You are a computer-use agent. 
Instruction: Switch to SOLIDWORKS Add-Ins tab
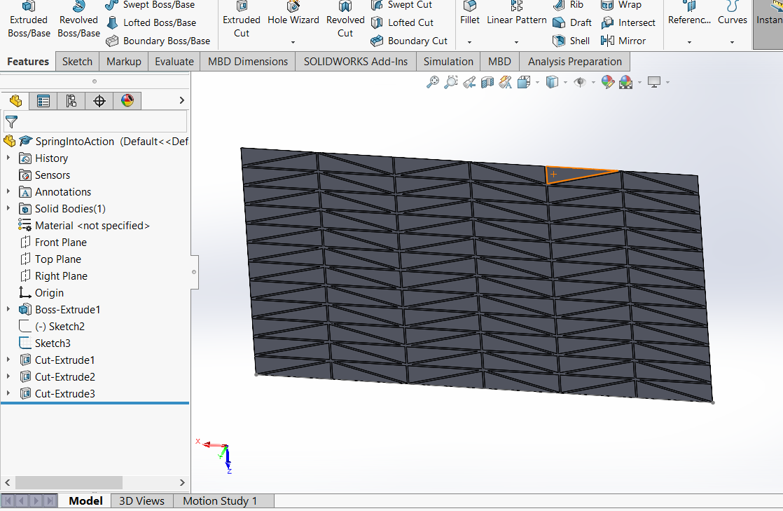click(x=356, y=62)
